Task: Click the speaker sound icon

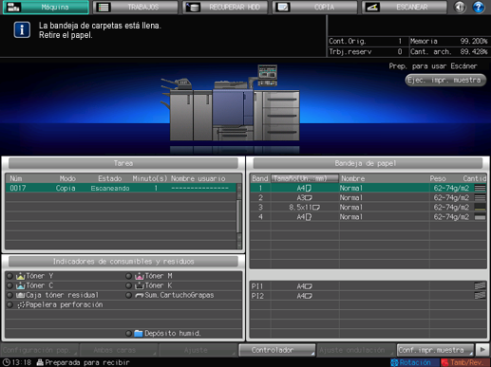Action: click(x=460, y=7)
